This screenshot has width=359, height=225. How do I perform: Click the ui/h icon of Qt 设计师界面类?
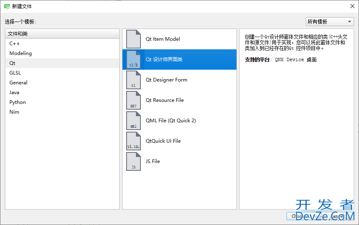pos(134,60)
